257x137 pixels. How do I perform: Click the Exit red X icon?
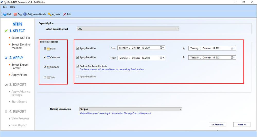(65, 14)
